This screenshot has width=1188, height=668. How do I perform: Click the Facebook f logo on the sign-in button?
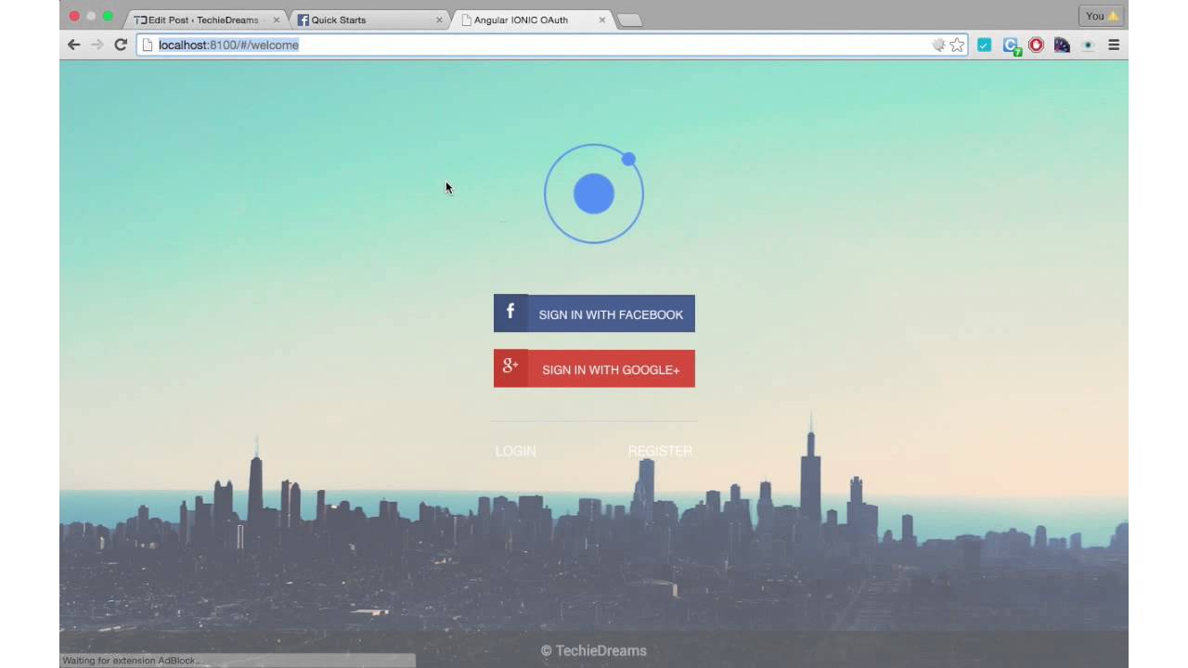510,313
